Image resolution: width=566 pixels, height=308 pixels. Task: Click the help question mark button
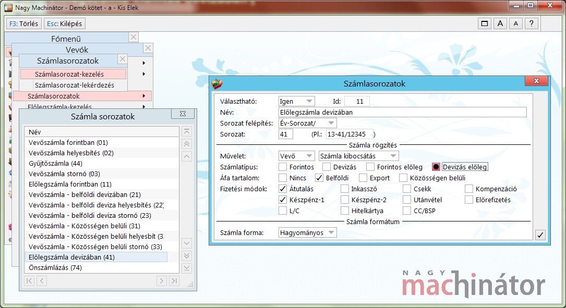(x=531, y=23)
